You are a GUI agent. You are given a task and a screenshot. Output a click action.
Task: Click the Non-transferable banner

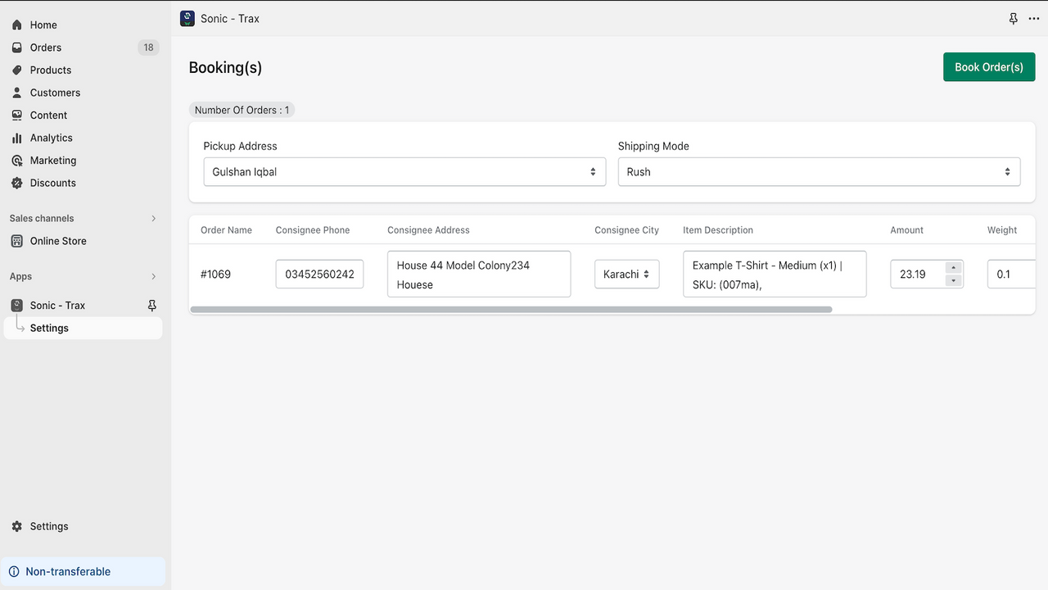(84, 572)
